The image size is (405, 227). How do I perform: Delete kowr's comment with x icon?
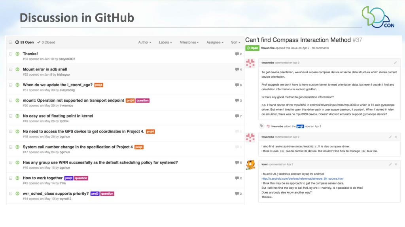point(396,164)
